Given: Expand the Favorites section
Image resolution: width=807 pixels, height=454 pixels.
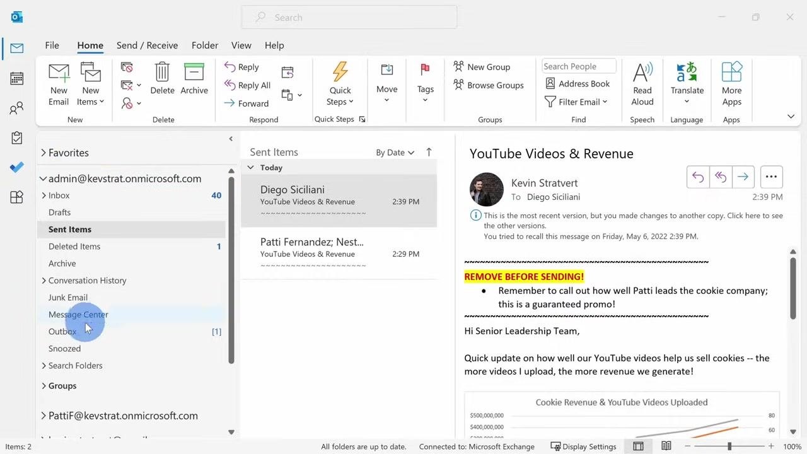Looking at the screenshot, I should click(x=44, y=153).
